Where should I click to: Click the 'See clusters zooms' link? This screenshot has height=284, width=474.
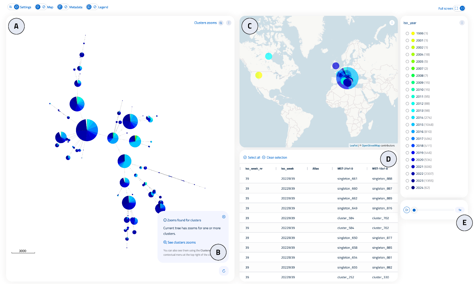pyautogui.click(x=182, y=243)
